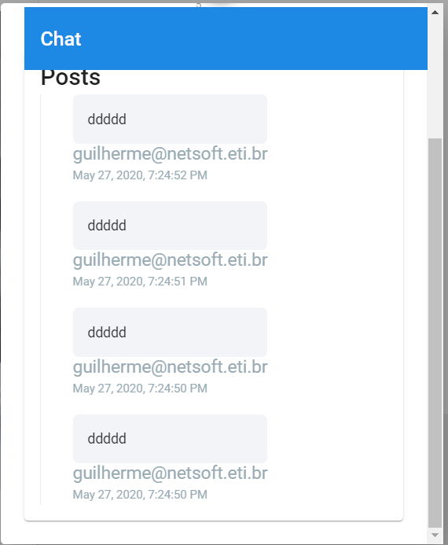Click the May 27, 2020, 7:24:51 PM timestamp
Viewport: 448px width, 545px height.
click(140, 282)
